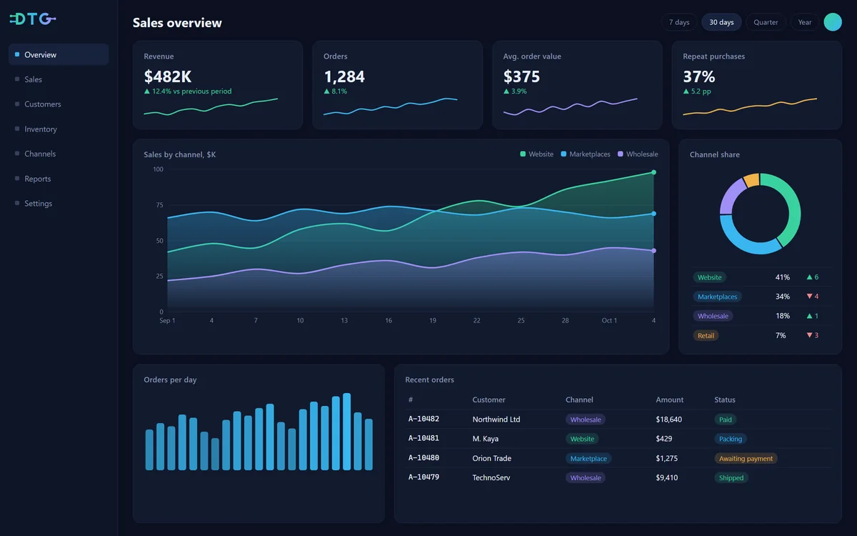Select the Avg. order value figure $375
The width and height of the screenshot is (857, 536).
521,76
